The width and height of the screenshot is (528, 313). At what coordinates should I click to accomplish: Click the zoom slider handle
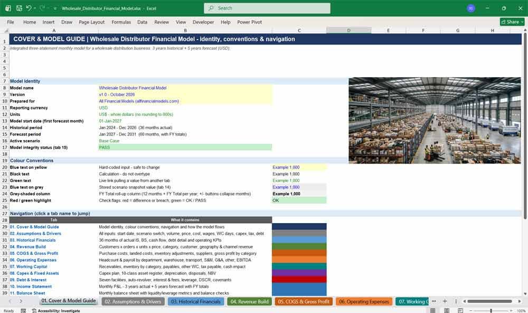pos(491,311)
